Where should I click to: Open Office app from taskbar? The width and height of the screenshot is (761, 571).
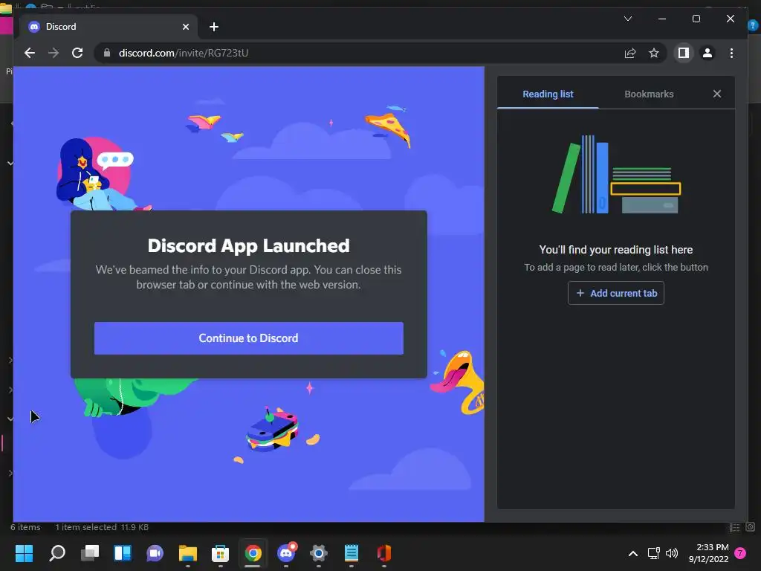(x=384, y=553)
